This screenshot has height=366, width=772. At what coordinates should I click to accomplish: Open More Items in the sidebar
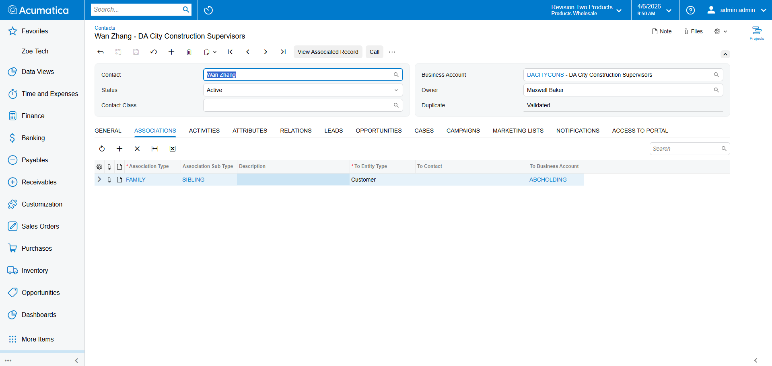coord(42,339)
